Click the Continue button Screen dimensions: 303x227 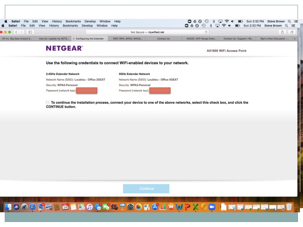(x=146, y=189)
